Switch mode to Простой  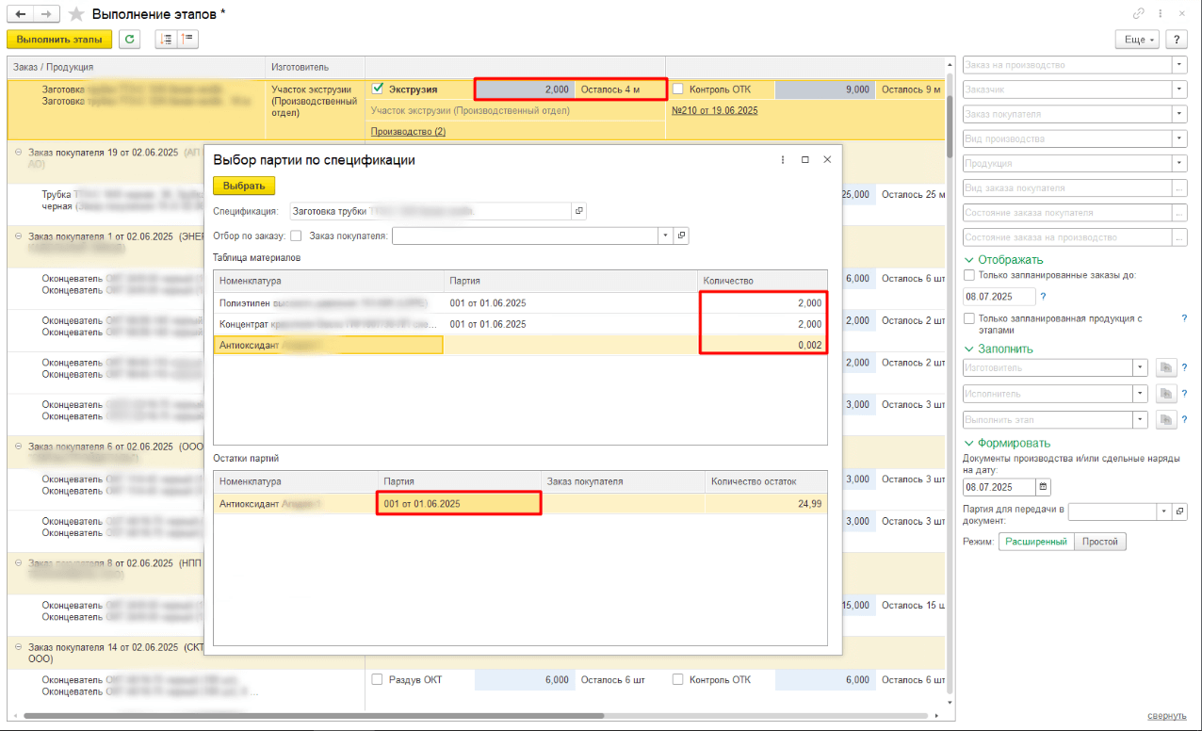[x=1100, y=542]
